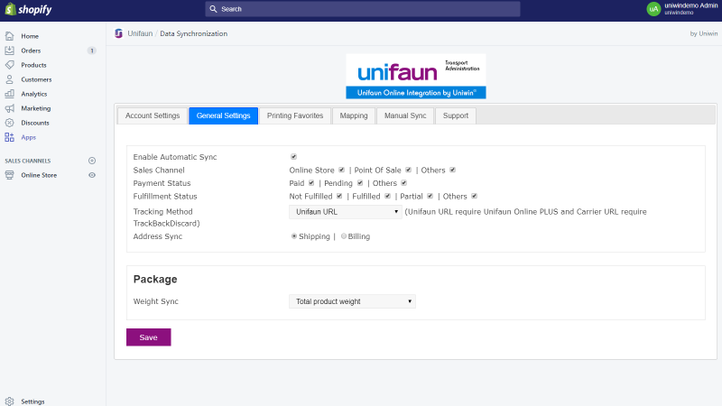Screen dimensions: 722x406
Task: Open Settings link in sidebar
Action: (32, 401)
